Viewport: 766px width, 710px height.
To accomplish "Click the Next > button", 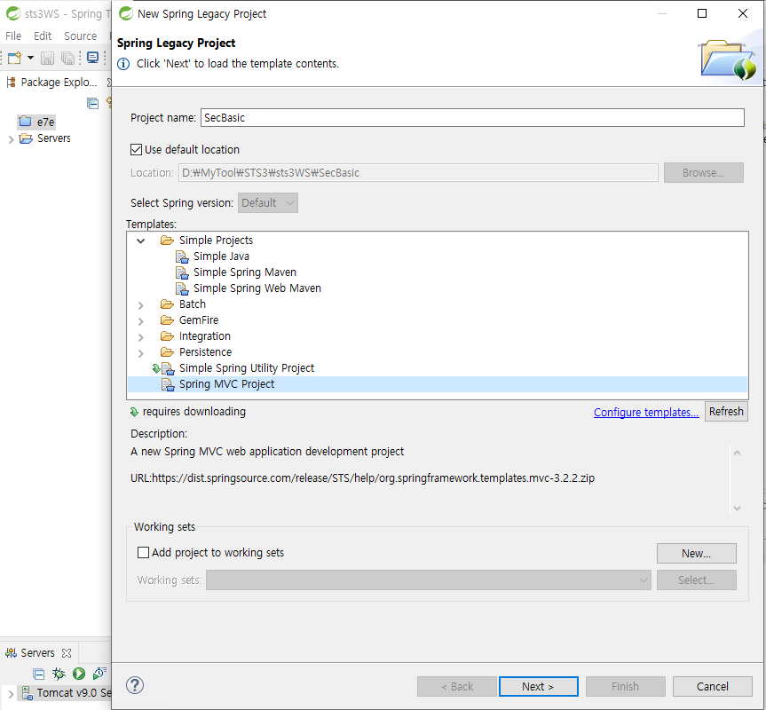I will click(539, 687).
